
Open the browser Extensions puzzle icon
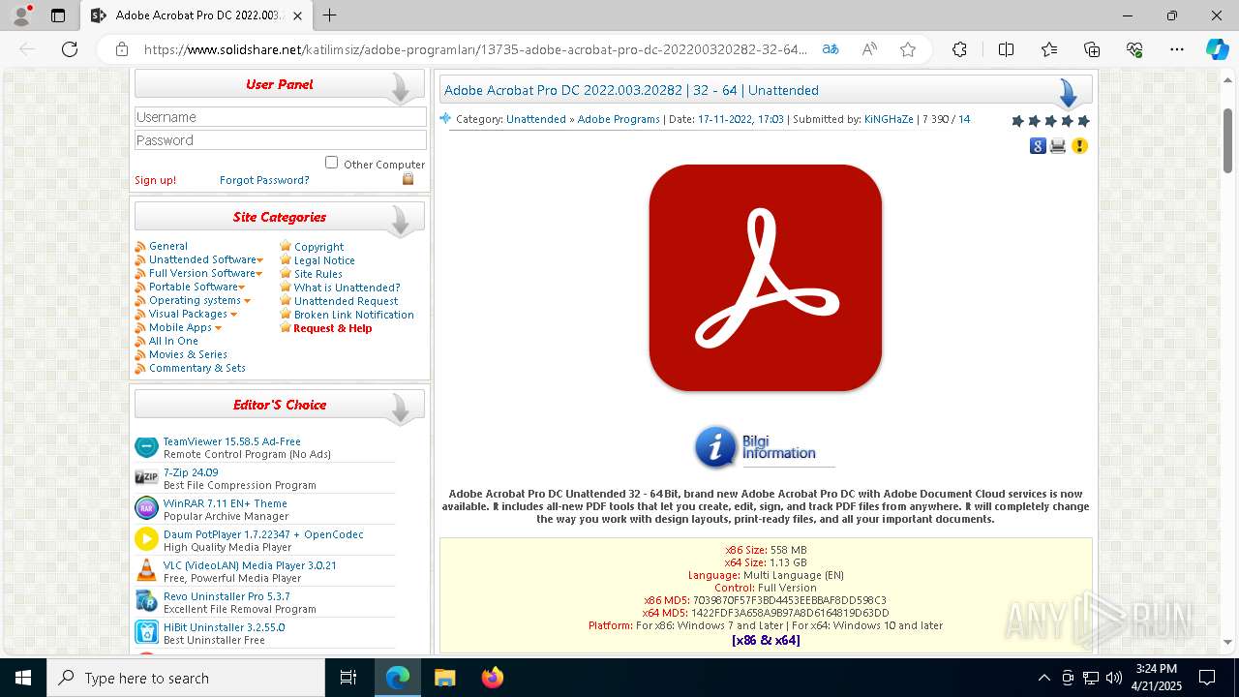(959, 49)
